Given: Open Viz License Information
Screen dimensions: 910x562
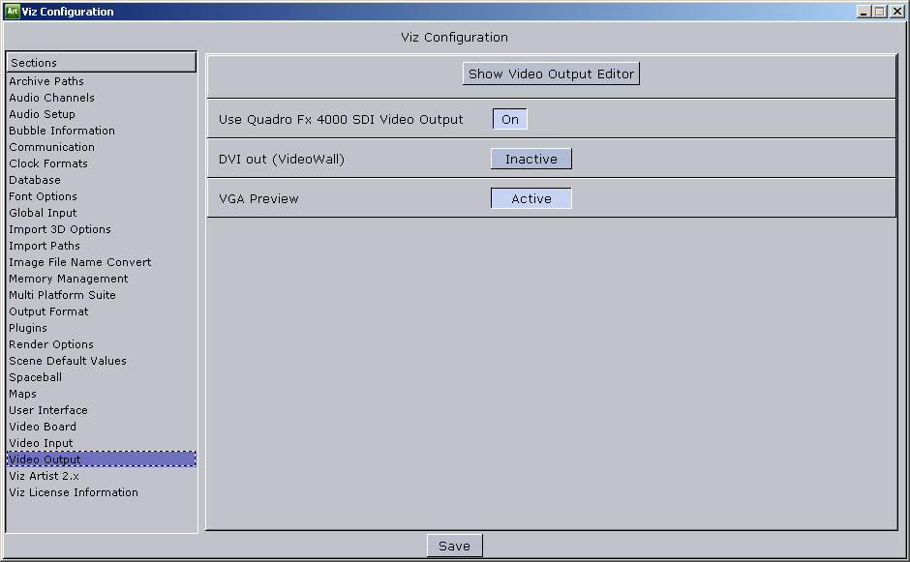Looking at the screenshot, I should [x=73, y=492].
